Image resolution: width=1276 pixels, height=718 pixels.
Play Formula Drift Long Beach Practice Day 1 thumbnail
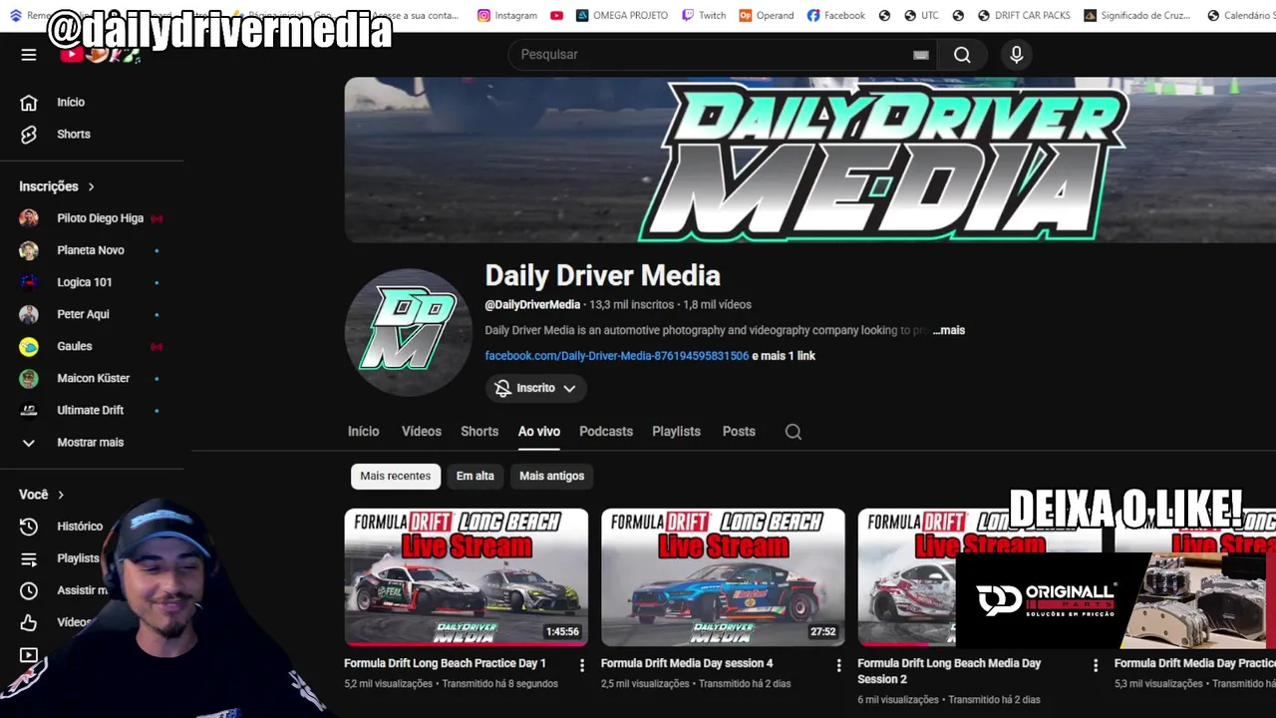467,577
